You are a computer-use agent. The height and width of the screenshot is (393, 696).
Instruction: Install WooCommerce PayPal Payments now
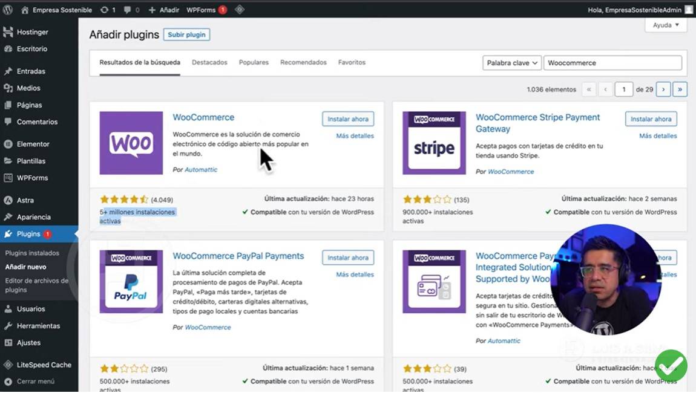pyautogui.click(x=348, y=258)
